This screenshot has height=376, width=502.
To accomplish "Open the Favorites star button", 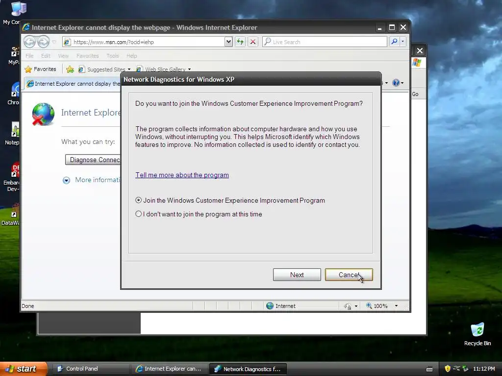I will (40, 69).
